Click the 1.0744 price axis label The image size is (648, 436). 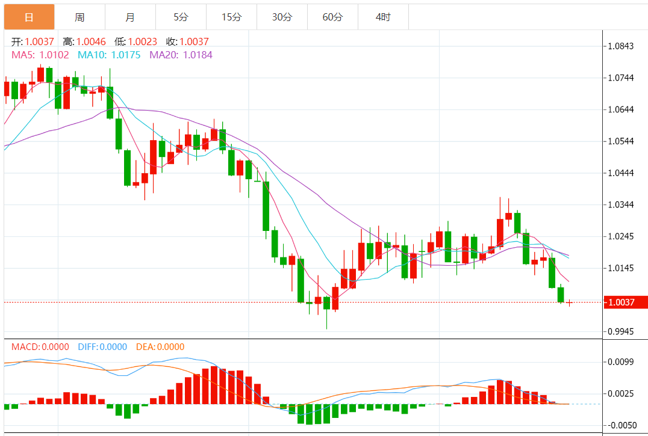coord(621,78)
